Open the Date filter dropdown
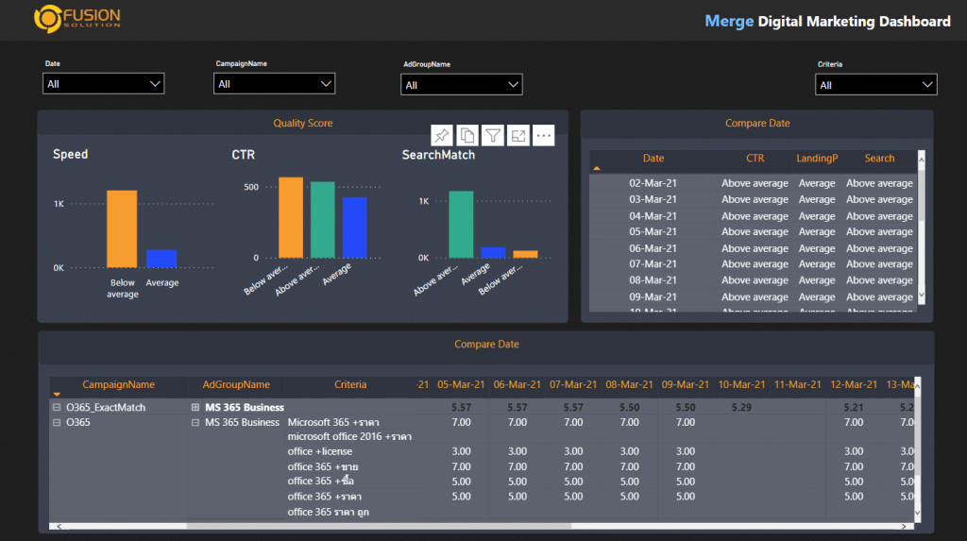Image resolution: width=967 pixels, height=541 pixels. [104, 84]
